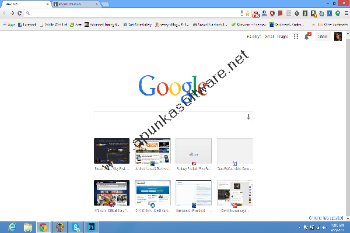
Task: Reload the page with the refresh icon
Action: click(x=20, y=13)
